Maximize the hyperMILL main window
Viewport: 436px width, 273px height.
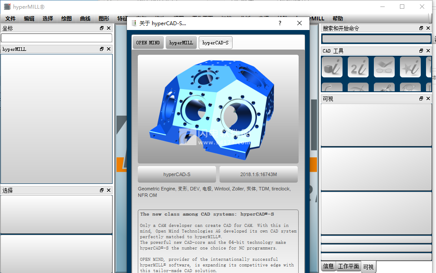click(x=402, y=7)
